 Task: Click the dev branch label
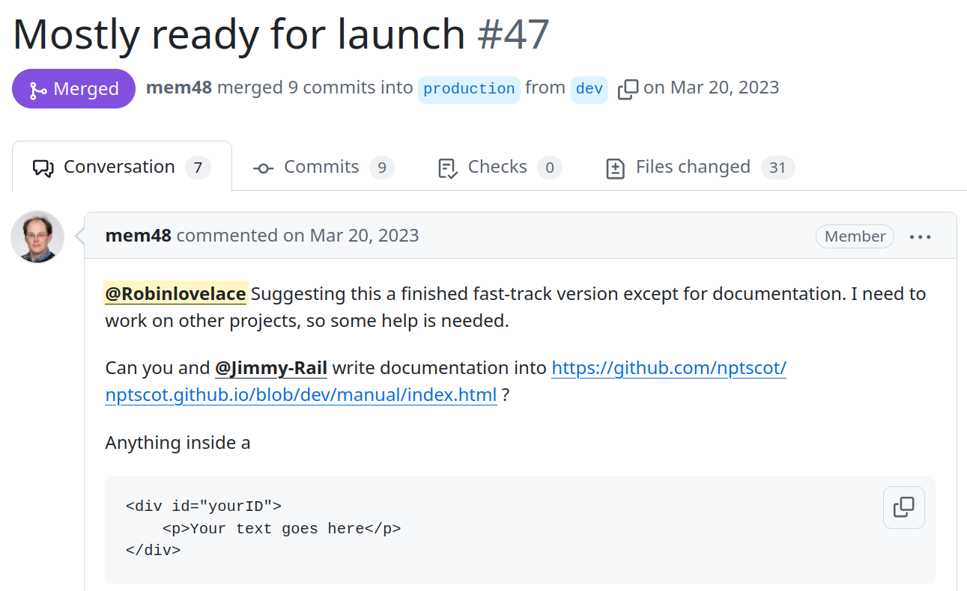coord(589,89)
